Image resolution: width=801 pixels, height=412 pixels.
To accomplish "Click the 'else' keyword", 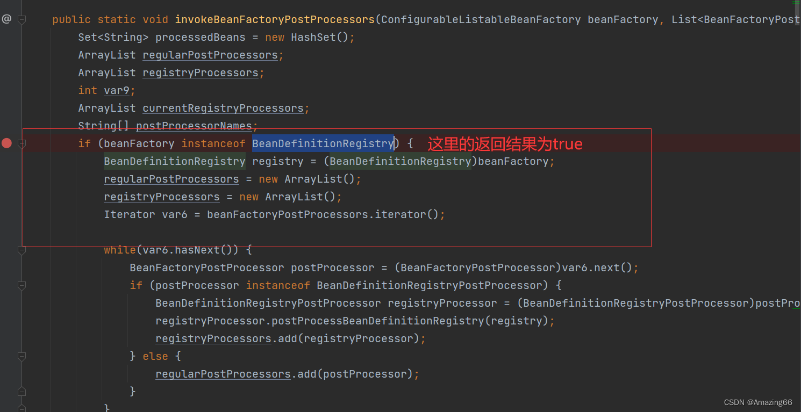I will coord(155,356).
